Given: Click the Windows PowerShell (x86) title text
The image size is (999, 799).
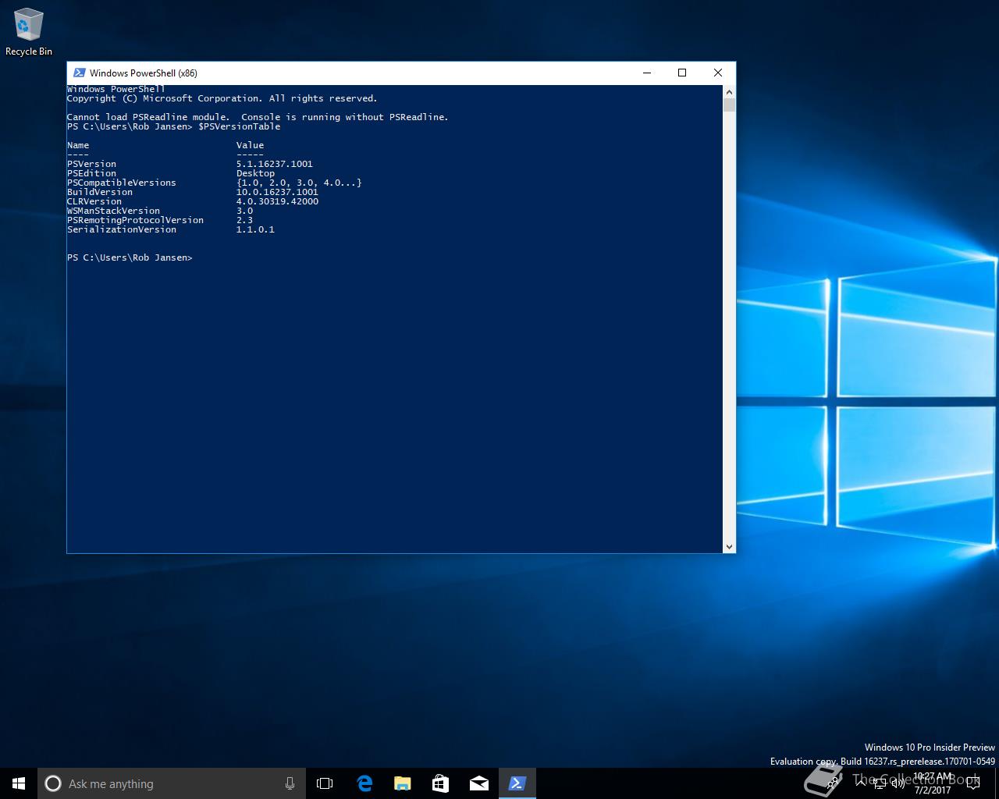Looking at the screenshot, I should (143, 73).
